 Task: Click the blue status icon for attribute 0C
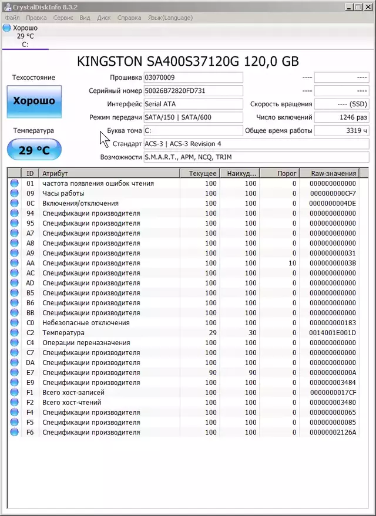[x=14, y=203]
